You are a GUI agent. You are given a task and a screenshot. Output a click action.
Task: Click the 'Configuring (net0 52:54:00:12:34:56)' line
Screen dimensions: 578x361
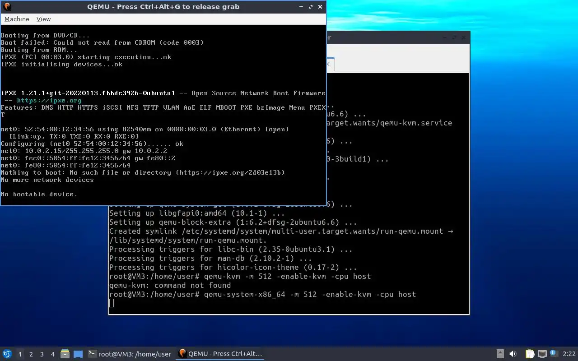(92, 143)
